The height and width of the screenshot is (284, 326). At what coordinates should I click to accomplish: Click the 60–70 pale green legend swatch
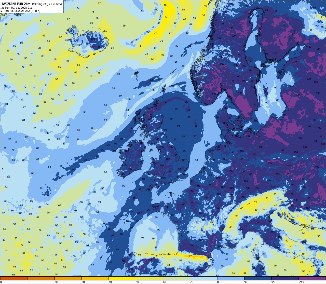coord(176,278)
